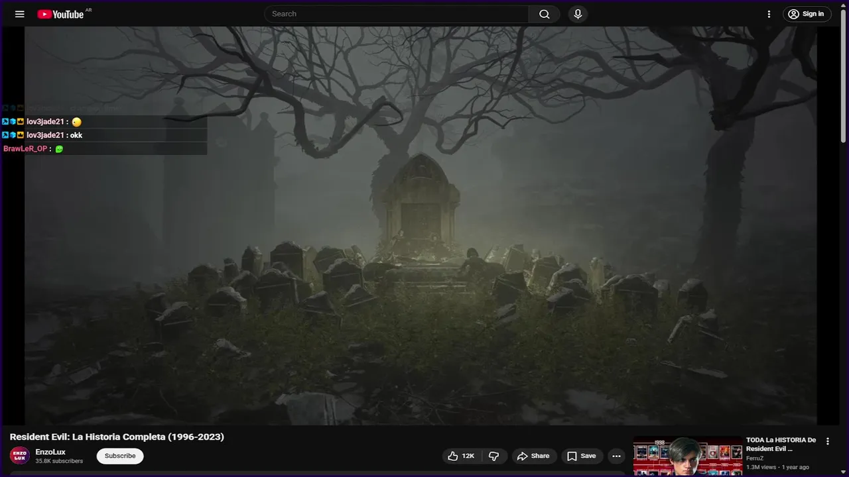
Task: Open the top bar settings dots menu
Action: point(769,14)
